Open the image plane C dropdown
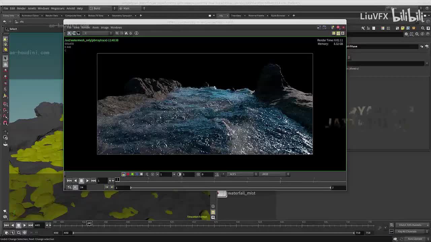 (x=98, y=33)
